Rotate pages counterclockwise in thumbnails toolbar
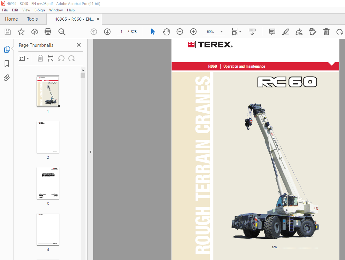This screenshot has width=345, height=260. [61, 58]
